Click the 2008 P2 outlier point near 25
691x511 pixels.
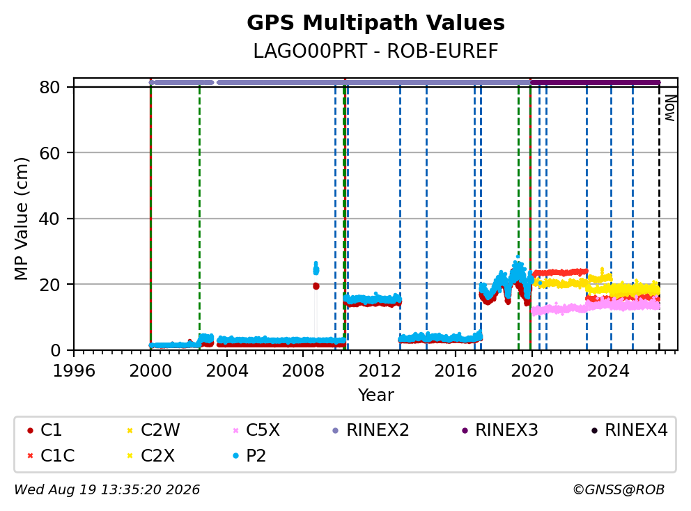pyautogui.click(x=316, y=269)
